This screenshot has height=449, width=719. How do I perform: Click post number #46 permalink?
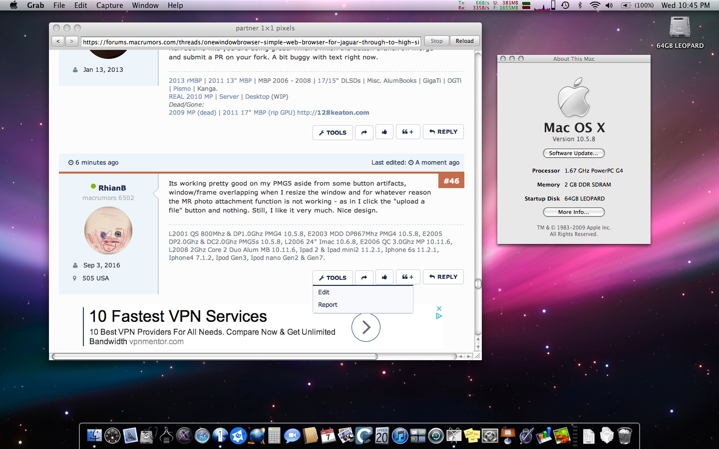click(x=451, y=181)
